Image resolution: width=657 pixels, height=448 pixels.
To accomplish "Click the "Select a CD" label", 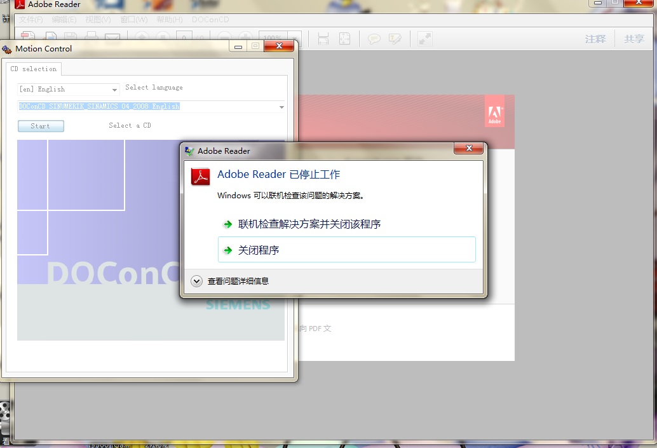I will click(130, 125).
